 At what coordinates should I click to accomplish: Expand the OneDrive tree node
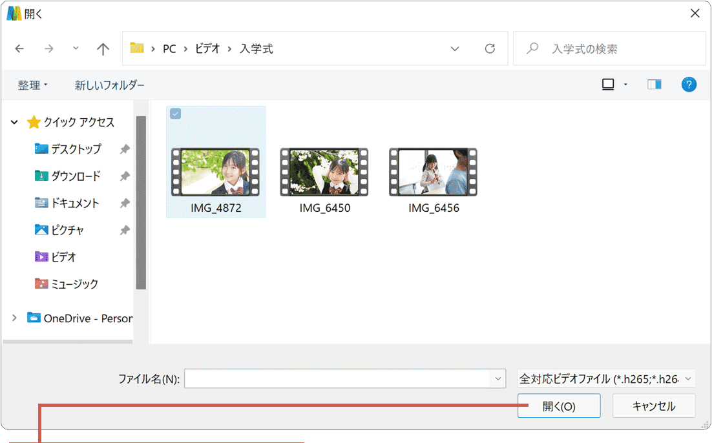pos(14,318)
